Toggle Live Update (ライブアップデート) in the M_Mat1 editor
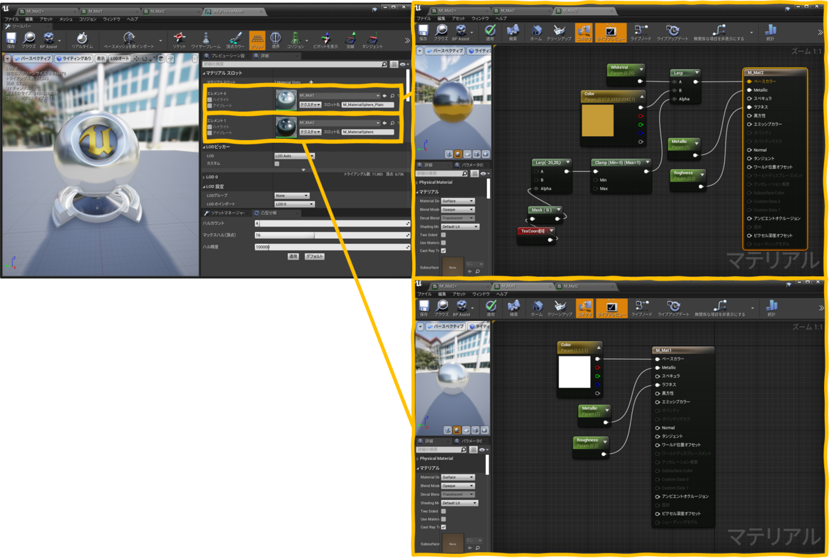Screen dimensions: 829x558 click(x=673, y=308)
